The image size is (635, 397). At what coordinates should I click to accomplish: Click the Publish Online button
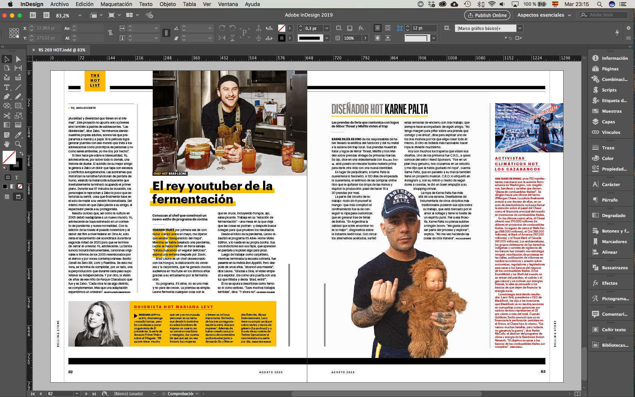pos(487,15)
